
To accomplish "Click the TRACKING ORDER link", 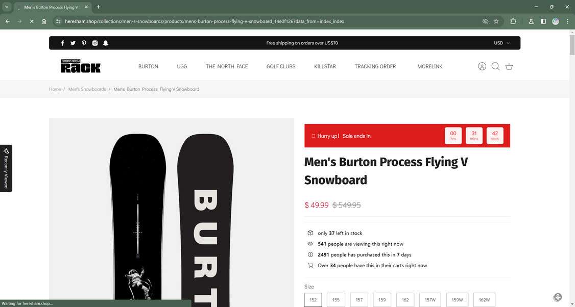I will (375, 66).
